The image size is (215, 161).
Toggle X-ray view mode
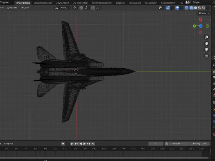186,8
